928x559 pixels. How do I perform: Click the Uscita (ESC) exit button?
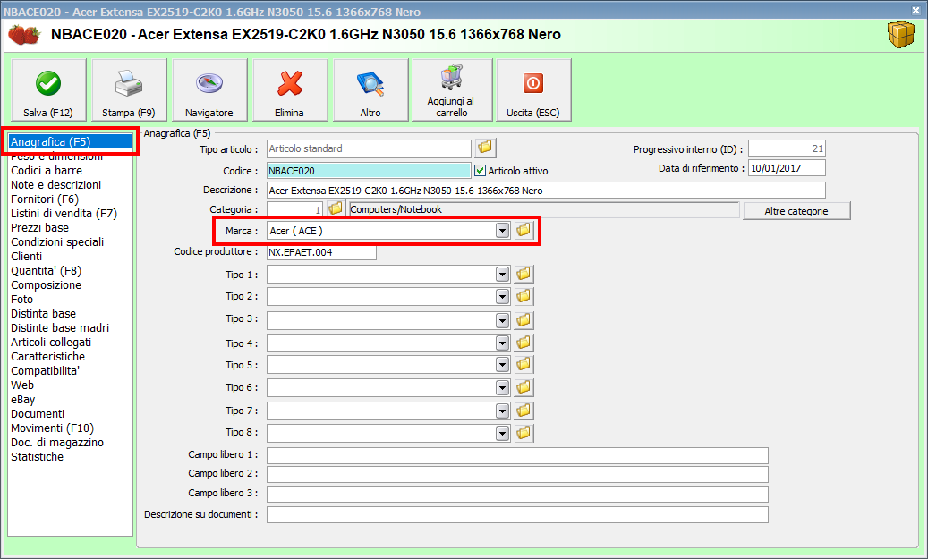coord(533,90)
